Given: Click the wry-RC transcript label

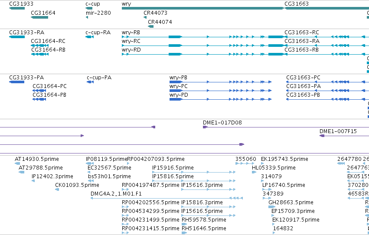Looking at the screenshot, I should [x=131, y=41].
